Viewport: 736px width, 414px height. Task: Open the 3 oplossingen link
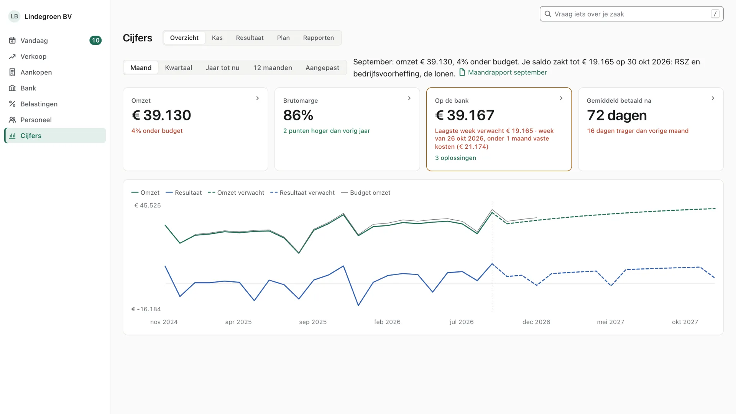455,158
